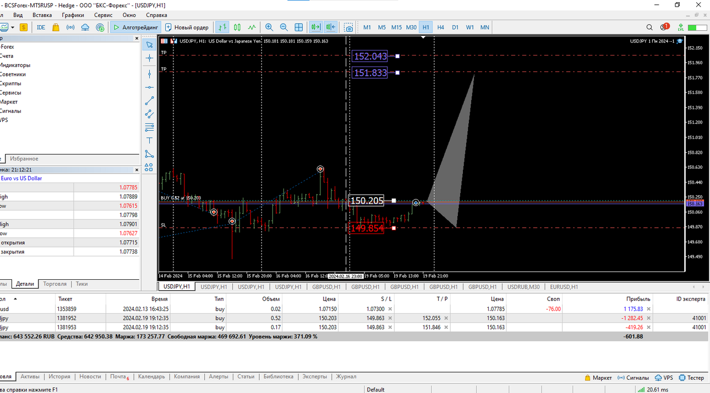Viewport: 710px width, 393px height.
Task: Tile chart windows with the grid icon
Action: [x=299, y=27]
